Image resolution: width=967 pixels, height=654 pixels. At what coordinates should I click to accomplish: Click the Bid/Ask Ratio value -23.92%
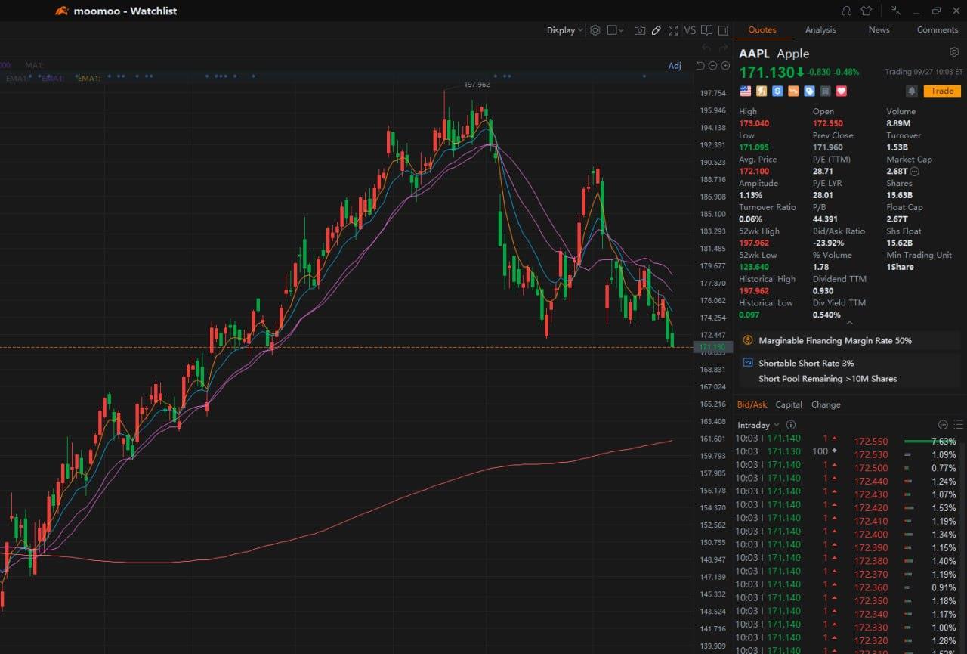830,243
